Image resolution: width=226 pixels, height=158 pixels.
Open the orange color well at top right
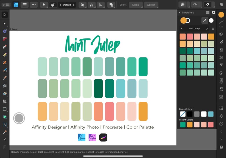click(x=221, y=15)
